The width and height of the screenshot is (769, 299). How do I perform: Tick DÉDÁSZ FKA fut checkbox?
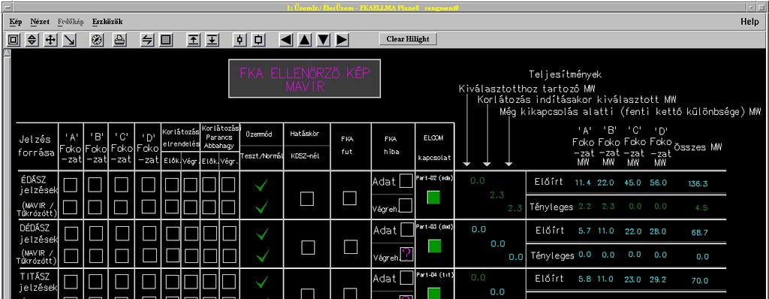350,247
